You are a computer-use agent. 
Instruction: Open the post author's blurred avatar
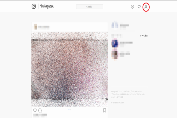[x=35, y=27]
